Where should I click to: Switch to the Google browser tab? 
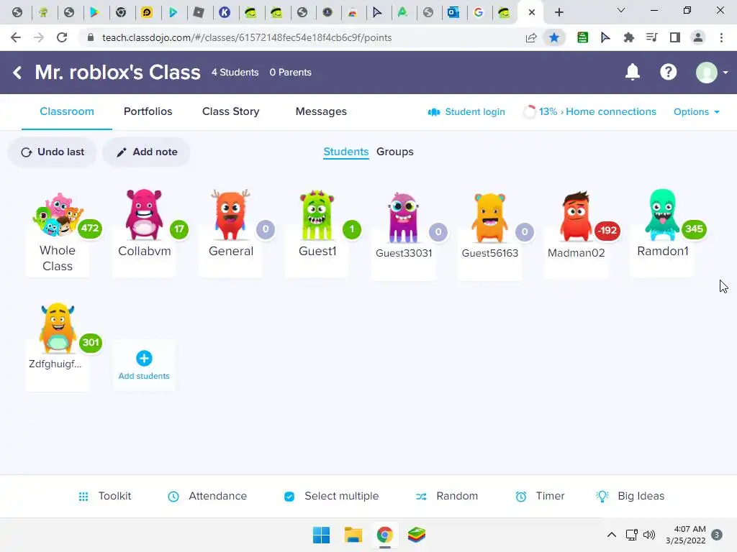pos(479,12)
